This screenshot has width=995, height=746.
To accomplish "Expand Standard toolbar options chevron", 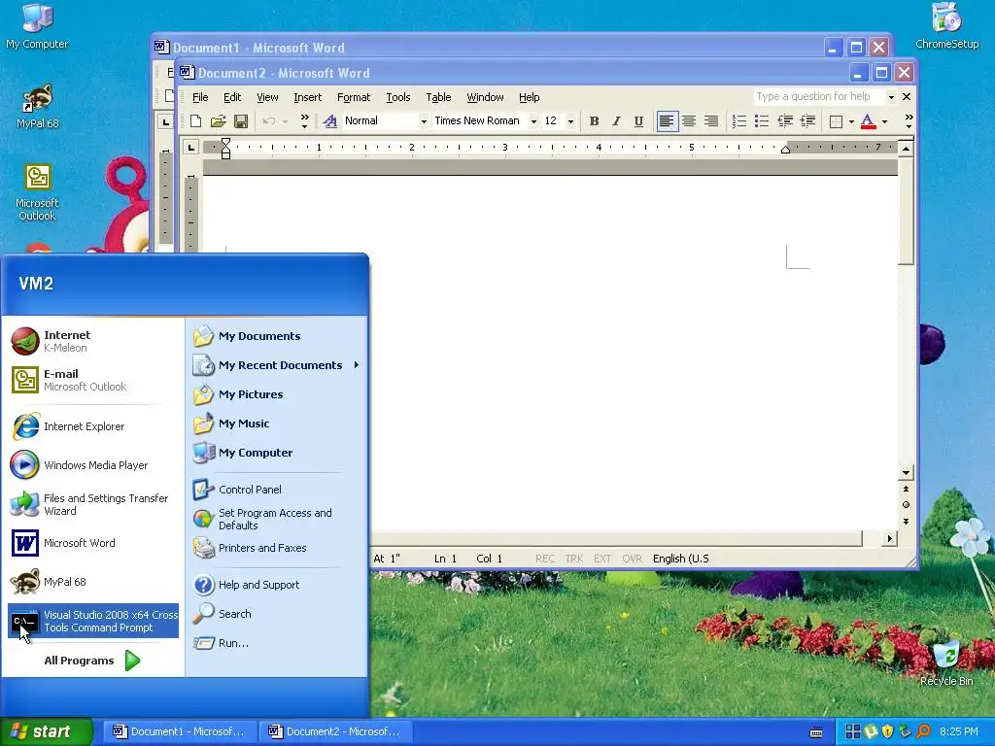I will pyautogui.click(x=304, y=121).
